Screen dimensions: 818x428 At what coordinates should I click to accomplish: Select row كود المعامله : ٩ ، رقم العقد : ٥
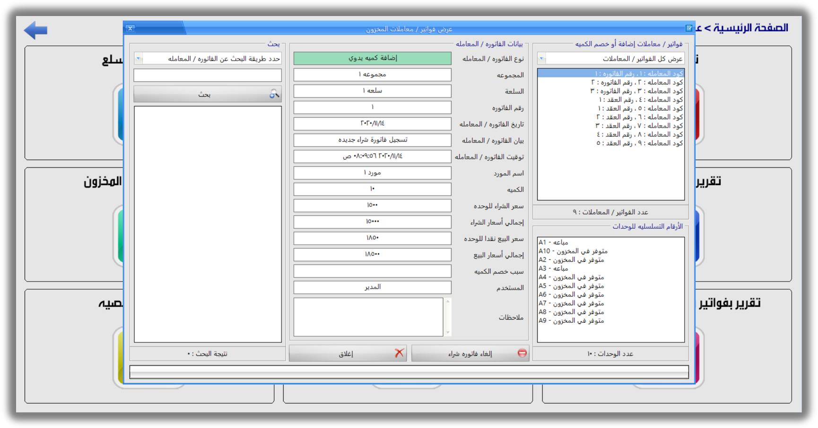point(611,143)
